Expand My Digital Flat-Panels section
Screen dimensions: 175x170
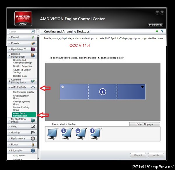(x=10, y=120)
